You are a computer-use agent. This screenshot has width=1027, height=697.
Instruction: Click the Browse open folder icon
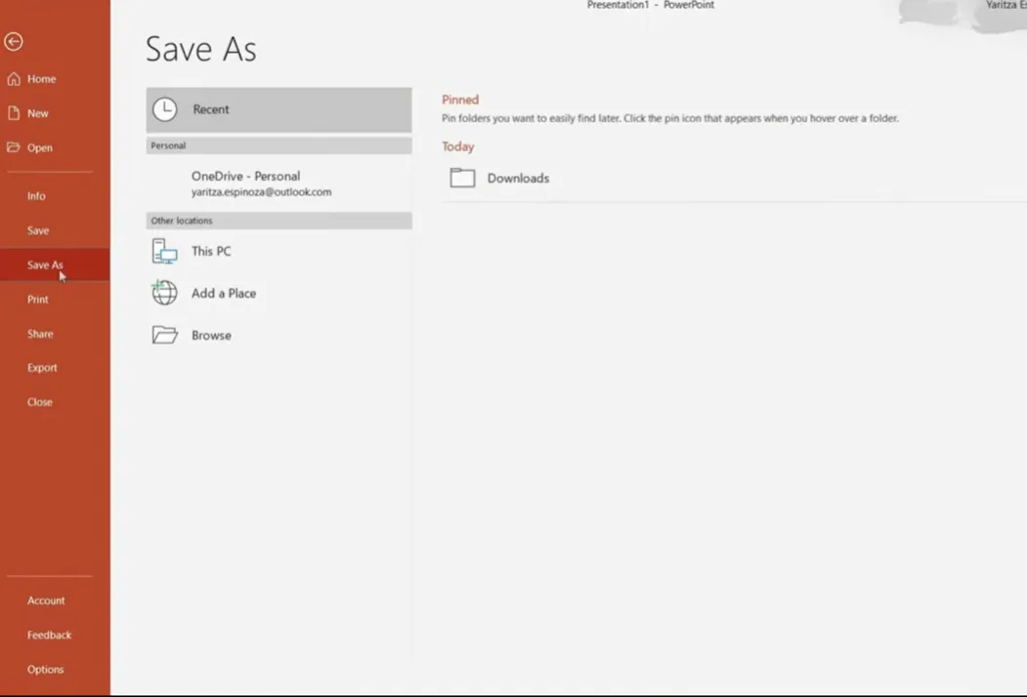coord(164,335)
